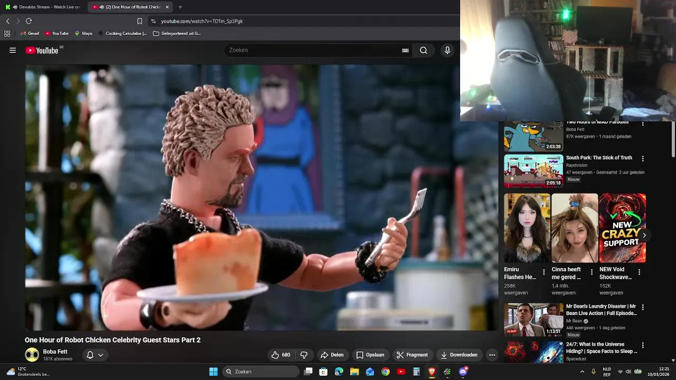Image resolution: width=676 pixels, height=380 pixels.
Task: Like the video with thumbs up
Action: coord(281,355)
